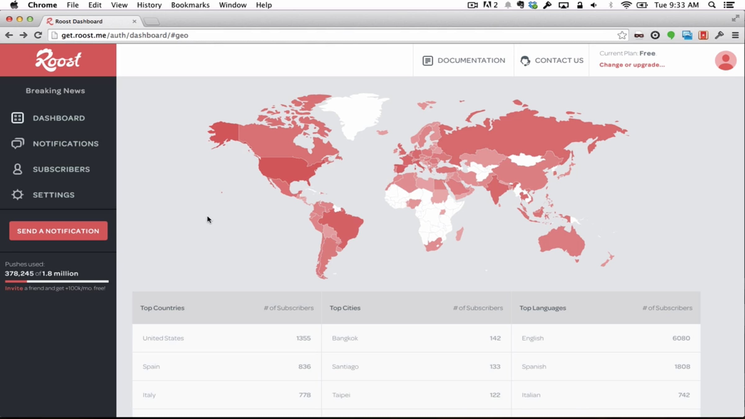The width and height of the screenshot is (745, 419).
Task: Click the Invite a friend link
Action: click(14, 288)
